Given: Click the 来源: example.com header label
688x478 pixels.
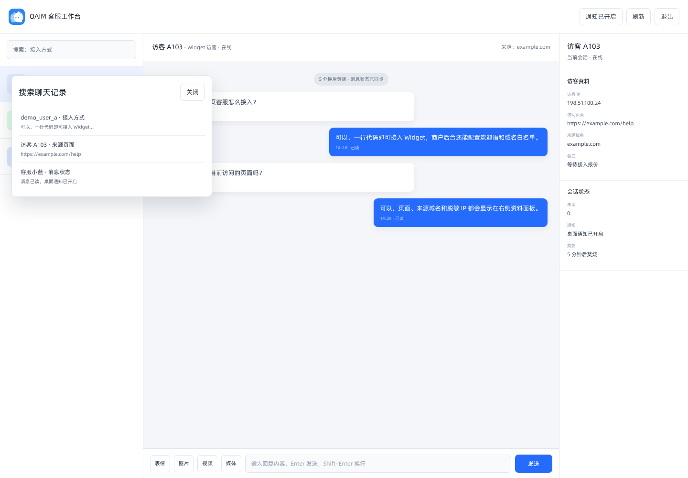Looking at the screenshot, I should [526, 47].
